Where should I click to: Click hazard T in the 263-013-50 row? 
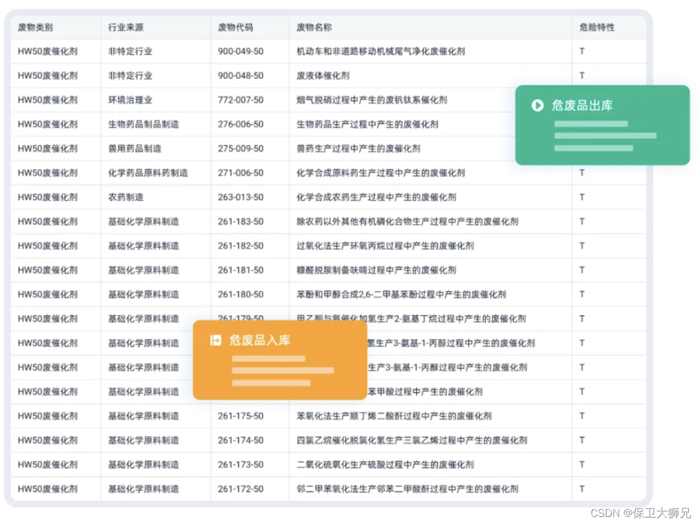(x=582, y=197)
